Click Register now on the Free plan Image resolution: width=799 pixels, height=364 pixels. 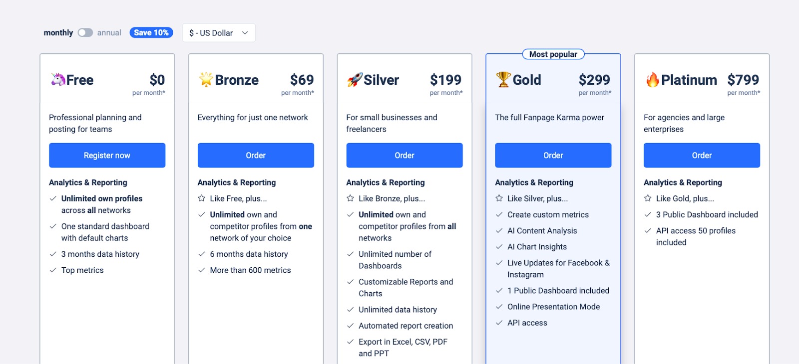click(107, 155)
